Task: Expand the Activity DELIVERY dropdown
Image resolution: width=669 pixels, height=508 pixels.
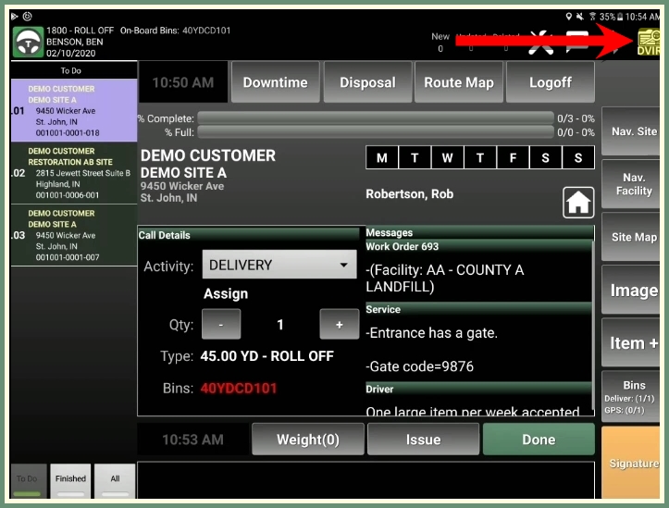Action: pos(279,265)
